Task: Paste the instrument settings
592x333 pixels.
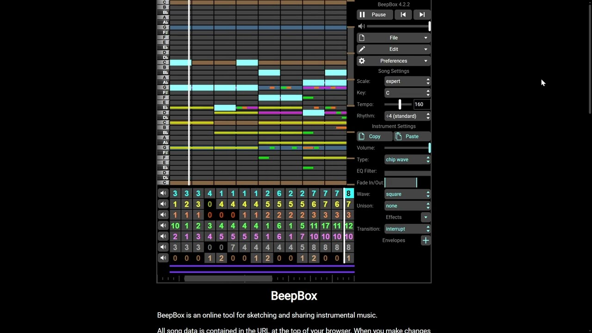Action: coord(412,136)
